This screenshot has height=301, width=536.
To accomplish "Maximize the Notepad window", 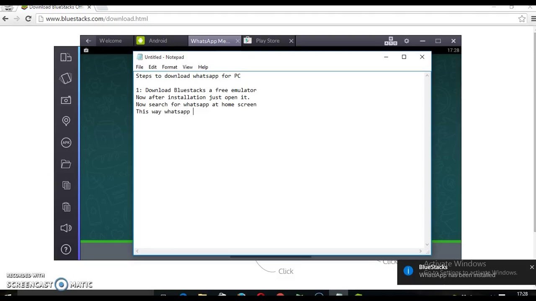I will 404,57.
